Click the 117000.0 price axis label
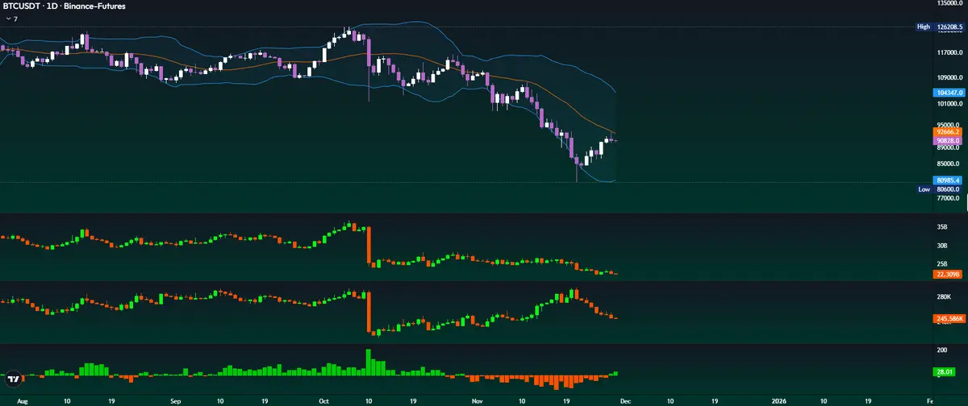Screen dimensions: 968x406 pyautogui.click(x=949, y=52)
